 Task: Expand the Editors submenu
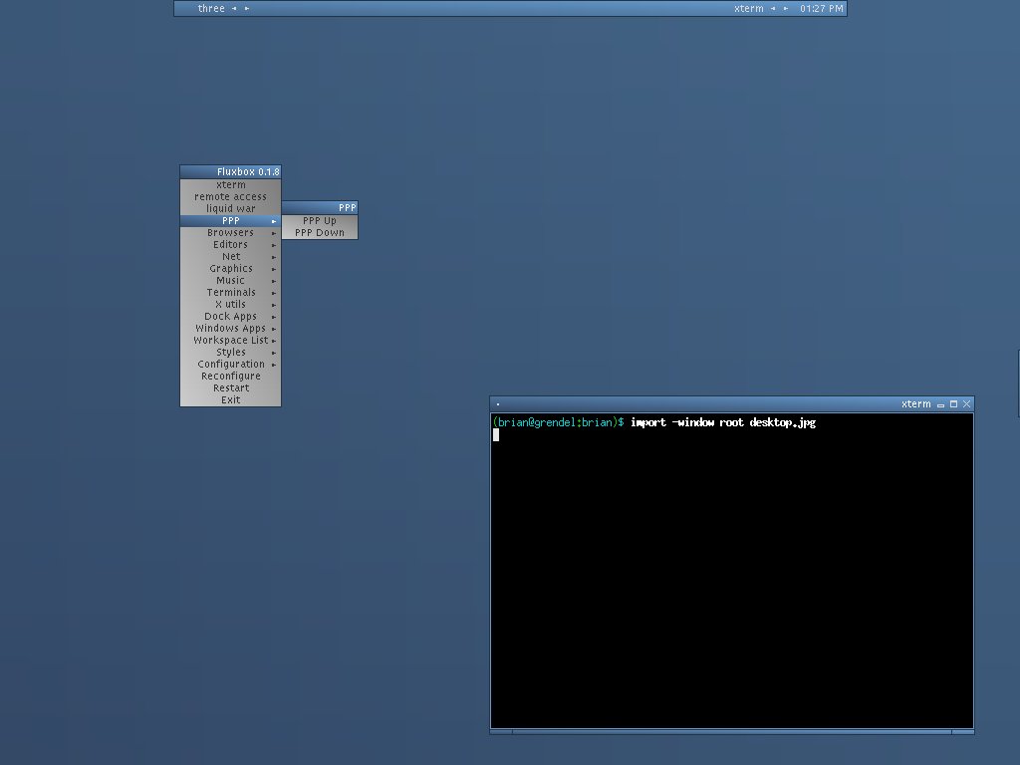230,245
